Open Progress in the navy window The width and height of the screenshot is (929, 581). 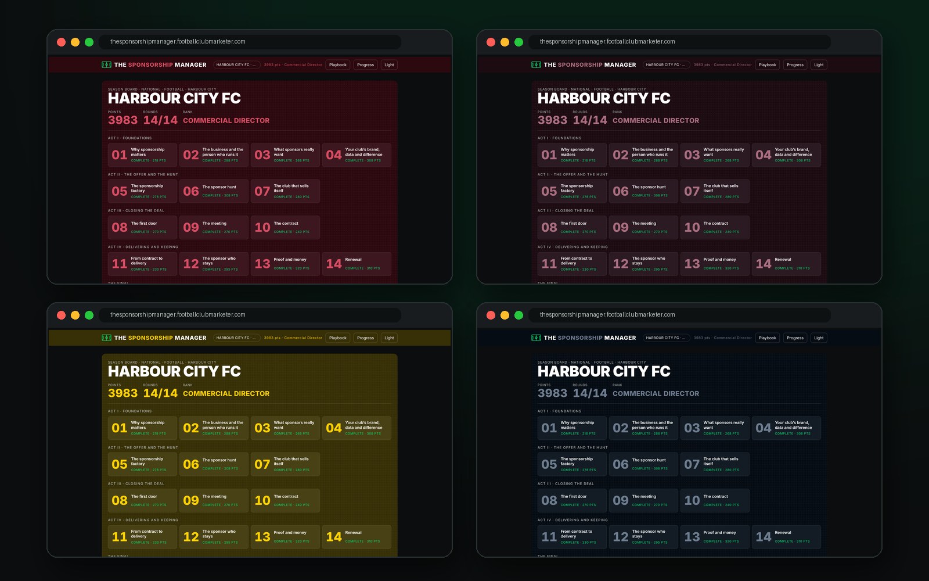pyautogui.click(x=795, y=338)
